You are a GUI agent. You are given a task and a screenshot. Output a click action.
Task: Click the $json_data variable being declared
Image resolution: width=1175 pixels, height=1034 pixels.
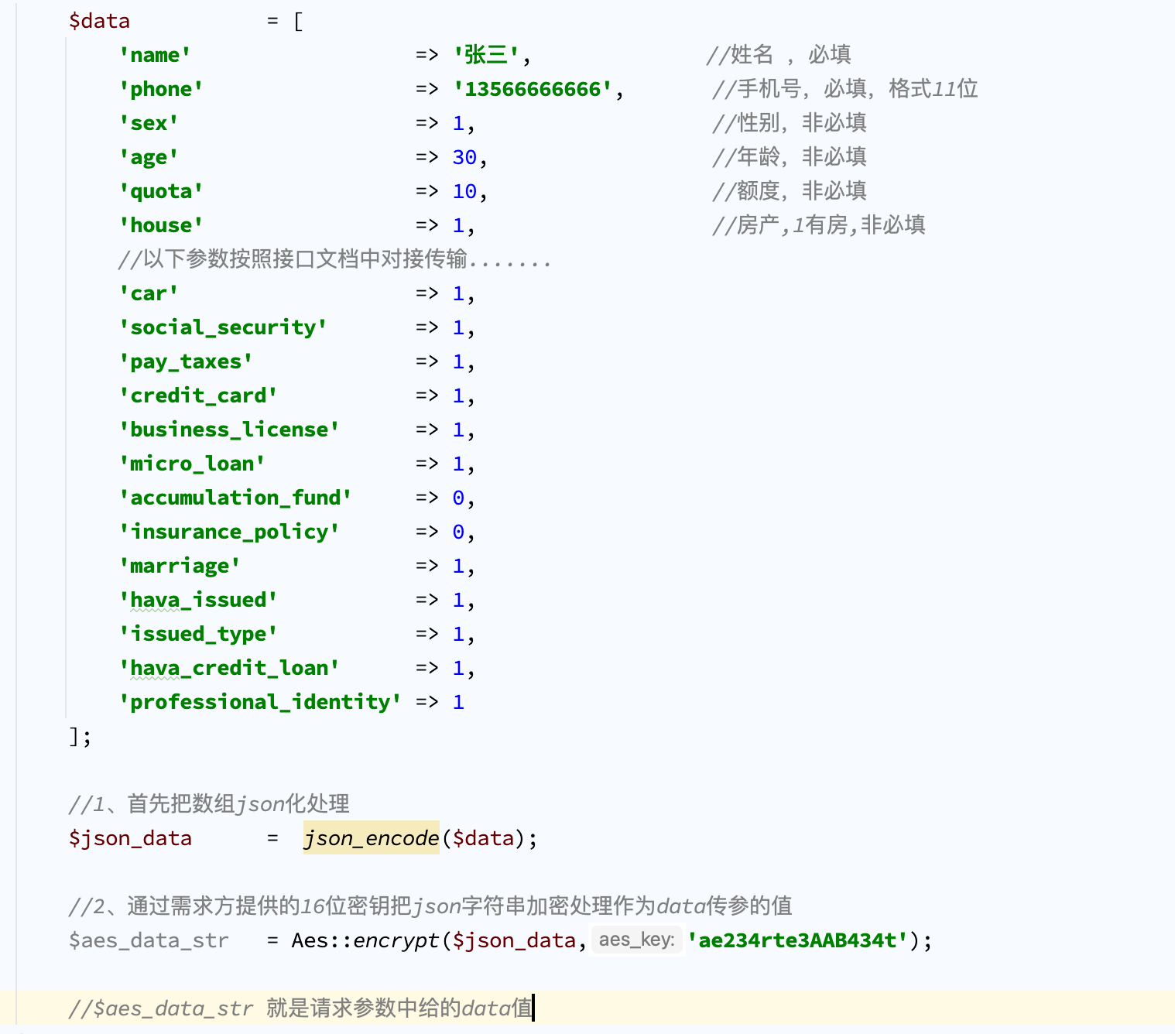tap(130, 838)
